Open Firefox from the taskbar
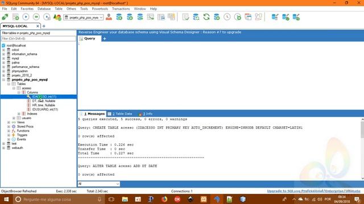This screenshot has height=204, width=364. coord(164,199)
